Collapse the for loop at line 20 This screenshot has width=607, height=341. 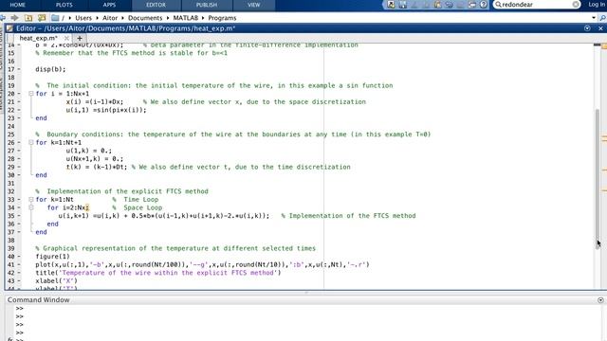31,94
